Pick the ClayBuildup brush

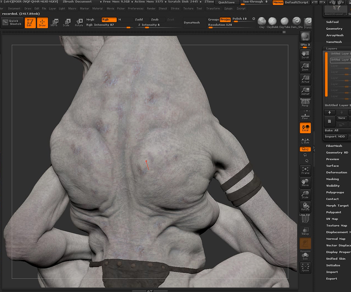(272, 23)
